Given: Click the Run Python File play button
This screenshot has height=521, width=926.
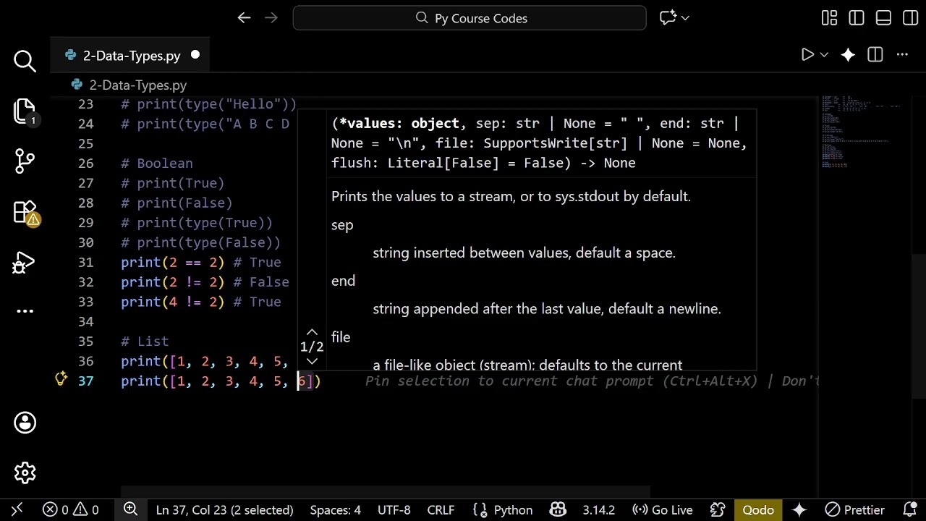Looking at the screenshot, I should pyautogui.click(x=807, y=55).
